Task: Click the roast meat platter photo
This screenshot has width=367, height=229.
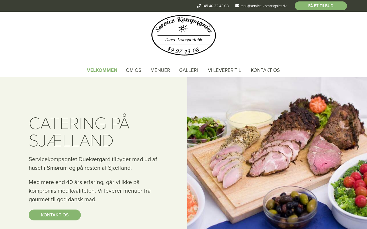Action: [277, 153]
